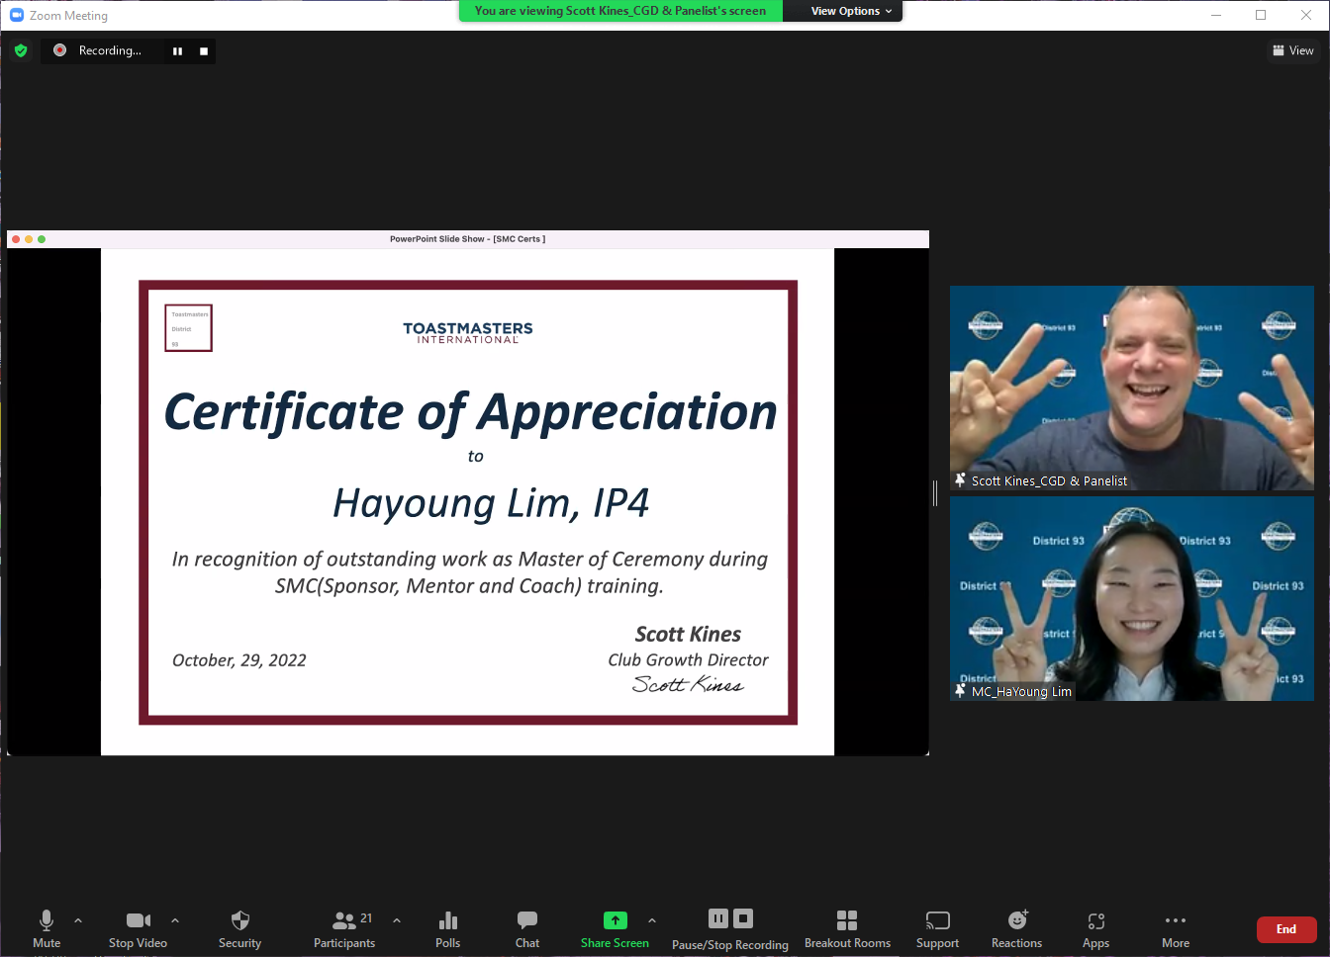
Task: Open the Participants panel
Action: pos(344,929)
